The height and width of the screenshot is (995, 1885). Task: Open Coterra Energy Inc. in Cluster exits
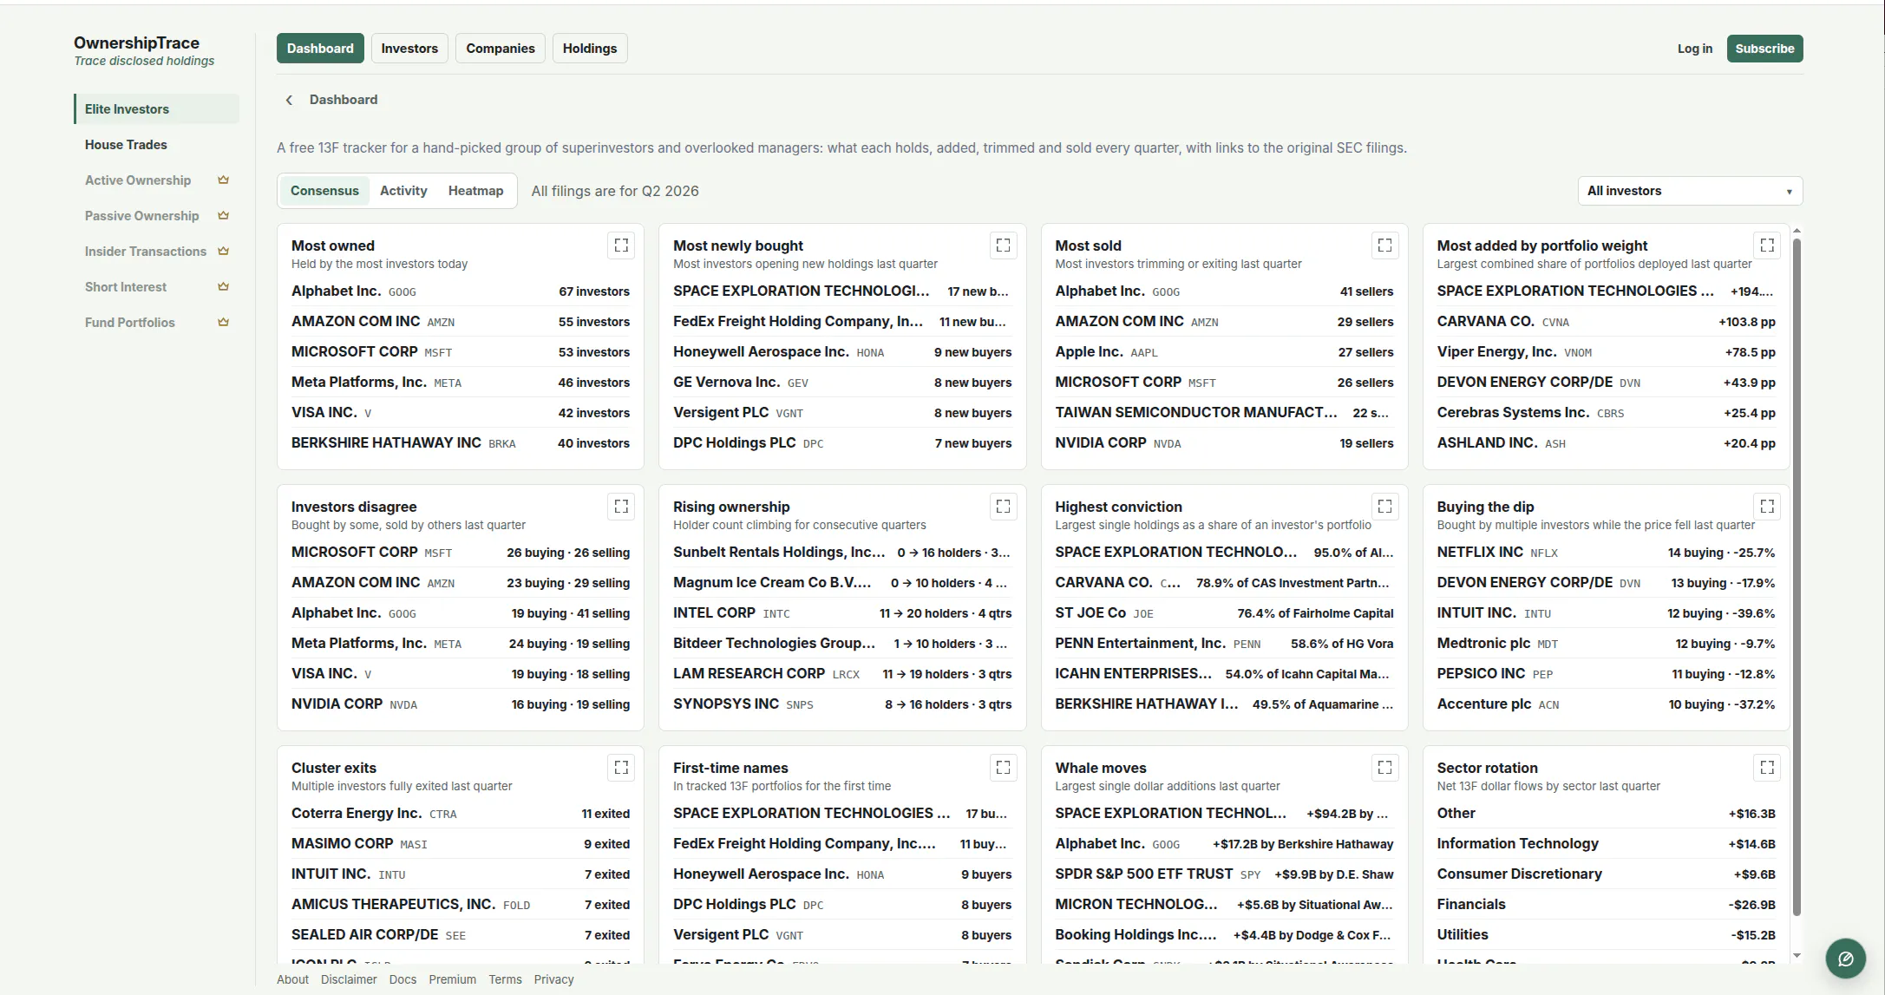click(x=461, y=814)
